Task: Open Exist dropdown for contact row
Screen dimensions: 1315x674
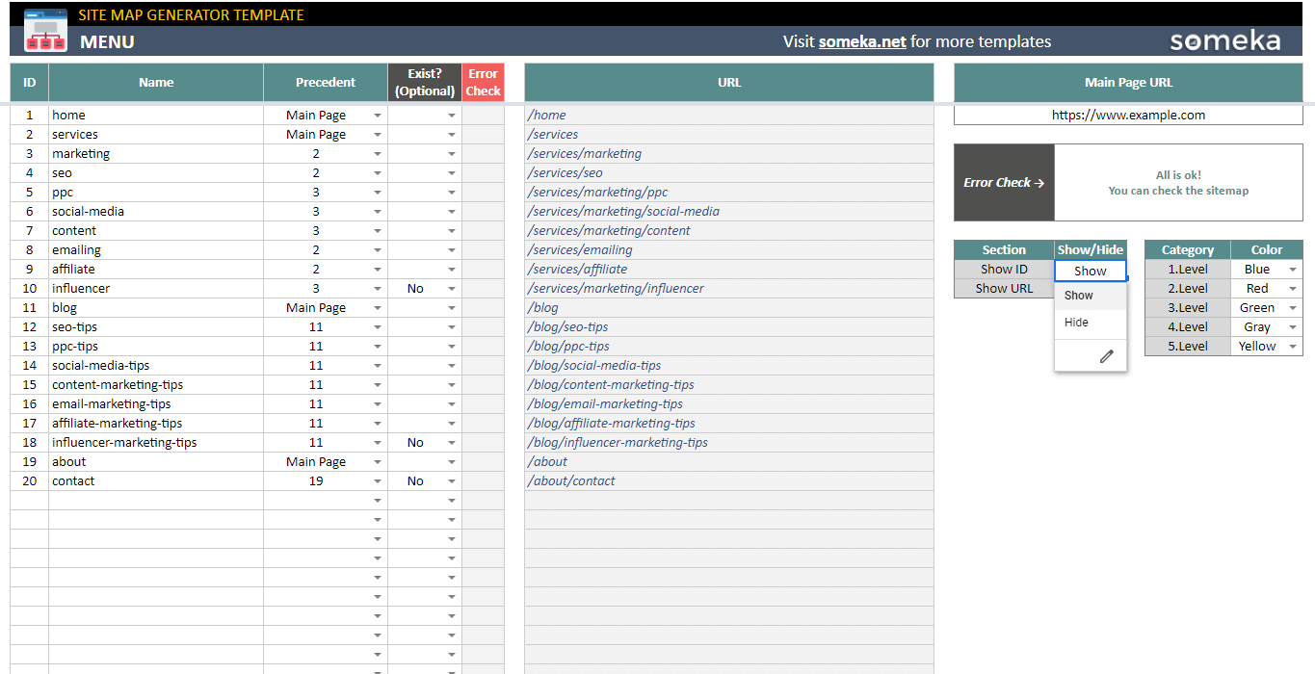Action: (452, 481)
